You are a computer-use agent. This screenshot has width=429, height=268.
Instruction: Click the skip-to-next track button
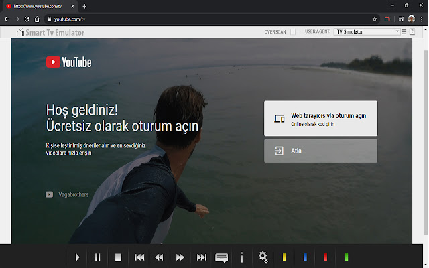[202, 257]
